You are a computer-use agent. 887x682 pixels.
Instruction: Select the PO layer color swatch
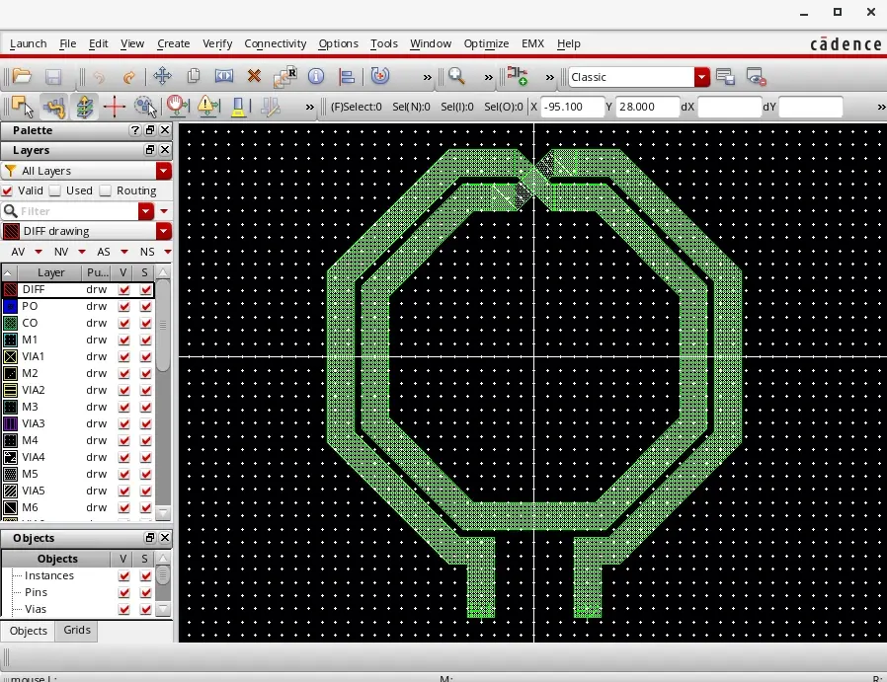[10, 306]
